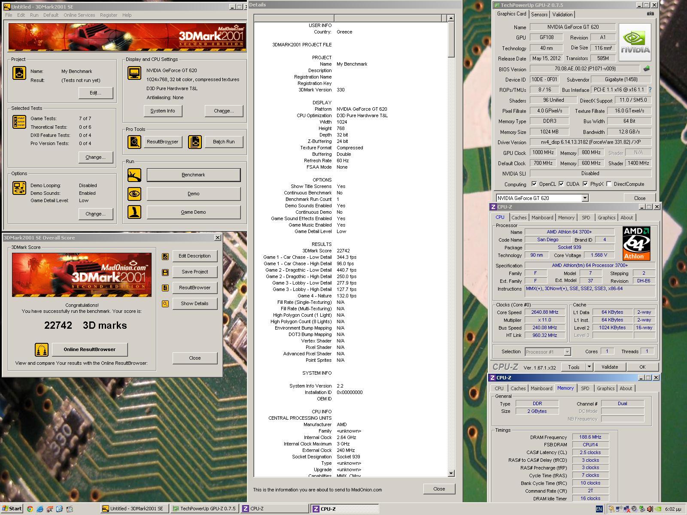The width and height of the screenshot is (687, 515).
Task: Open the Run menu in 3DMark2001
Action: pyautogui.click(x=34, y=15)
